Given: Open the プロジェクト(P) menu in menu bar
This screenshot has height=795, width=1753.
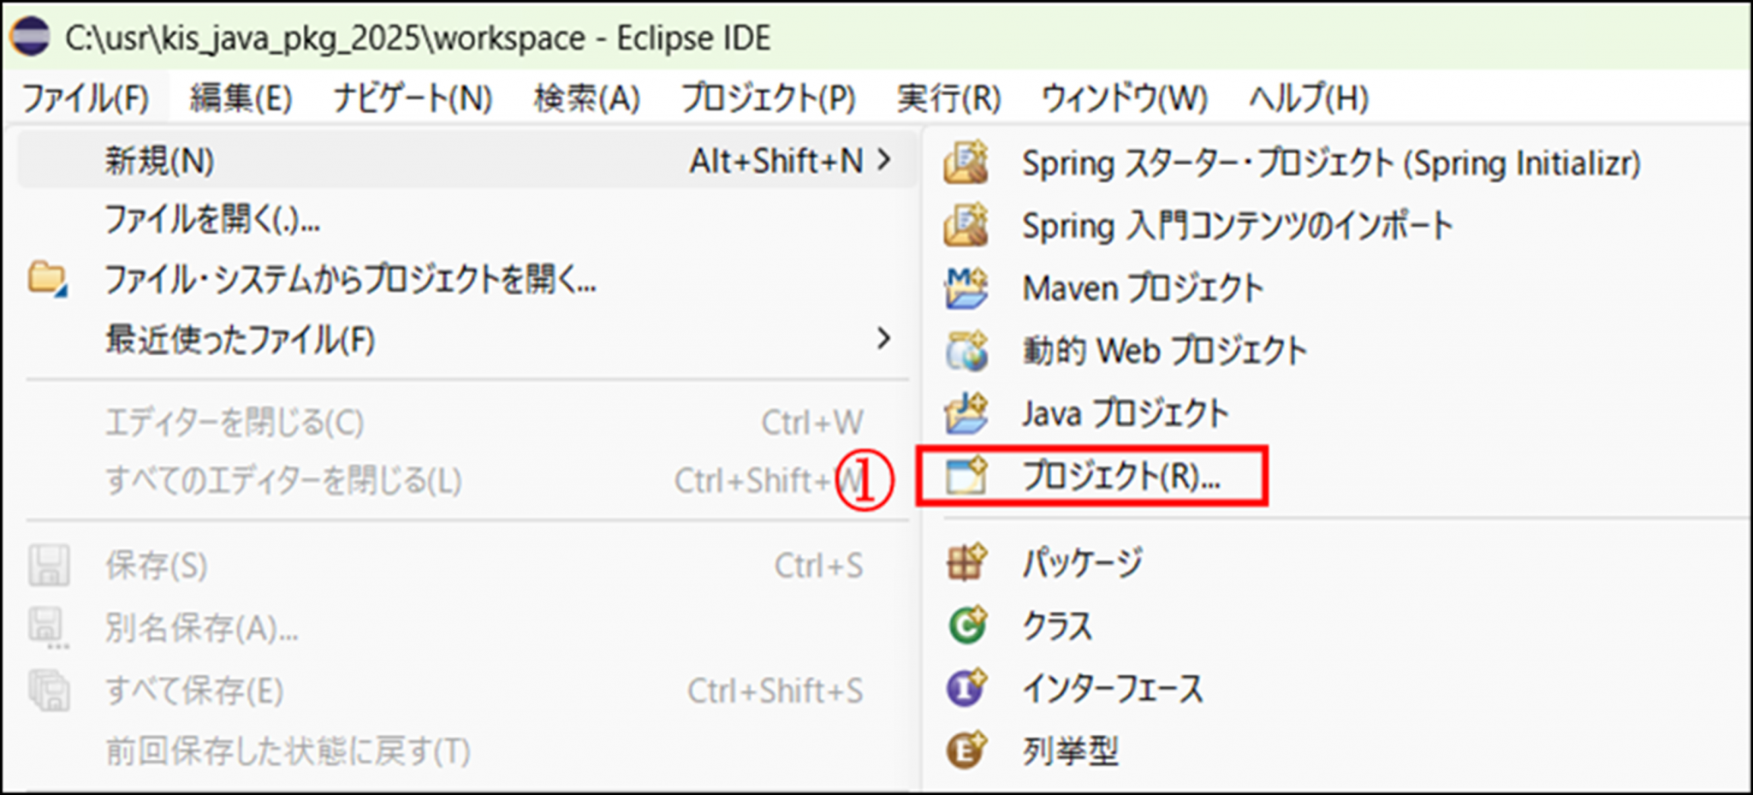Looking at the screenshot, I should point(768,98).
